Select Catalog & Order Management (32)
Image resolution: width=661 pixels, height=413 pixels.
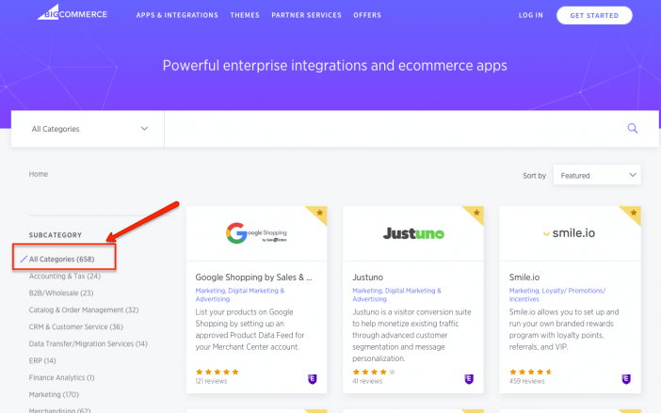coord(84,310)
